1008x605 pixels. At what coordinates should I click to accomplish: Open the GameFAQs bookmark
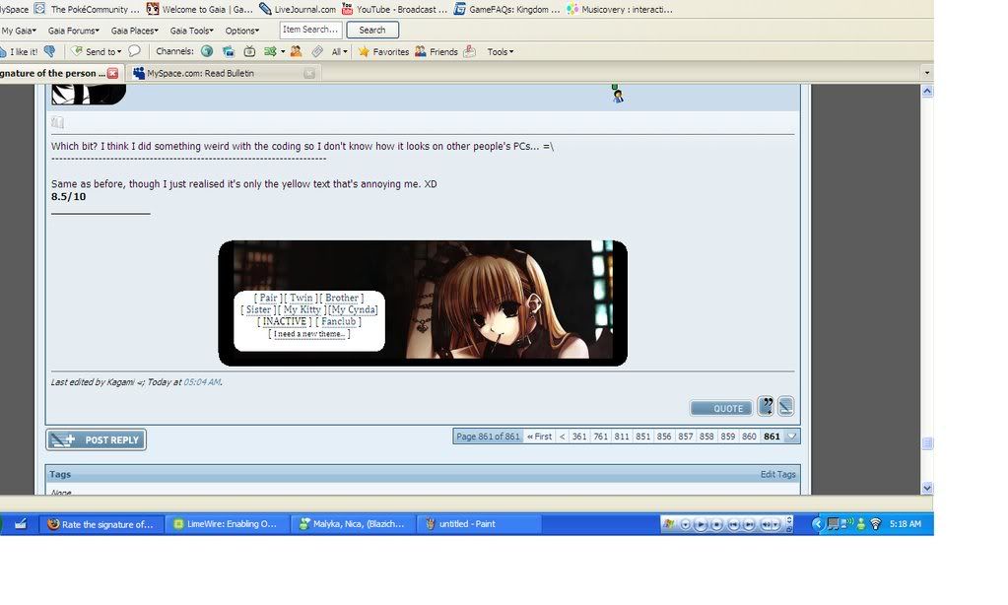[506, 9]
